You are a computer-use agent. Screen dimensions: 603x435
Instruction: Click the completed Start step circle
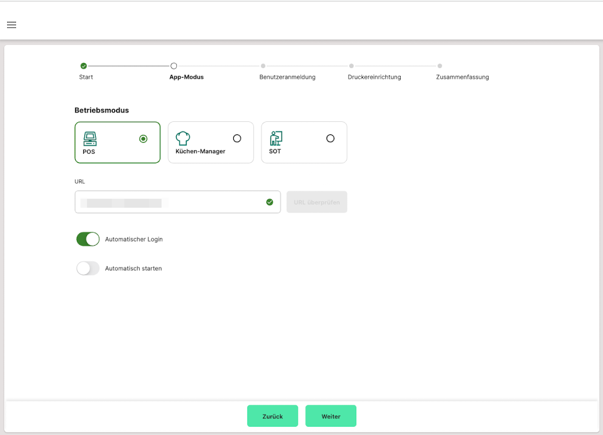pos(83,66)
